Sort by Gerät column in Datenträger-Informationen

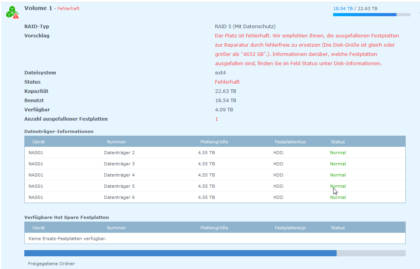(39, 142)
